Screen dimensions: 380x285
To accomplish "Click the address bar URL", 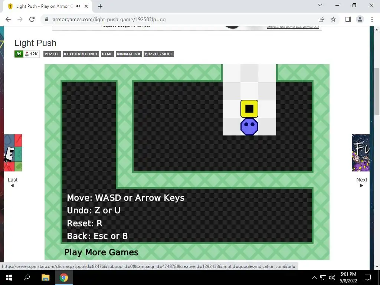I will (x=109, y=19).
